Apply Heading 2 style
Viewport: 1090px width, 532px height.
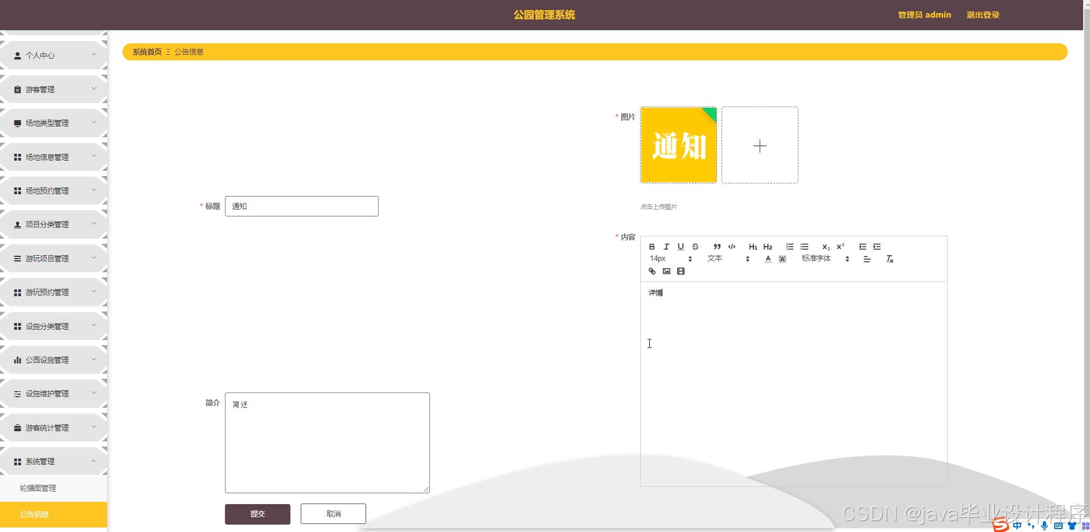[x=768, y=247]
